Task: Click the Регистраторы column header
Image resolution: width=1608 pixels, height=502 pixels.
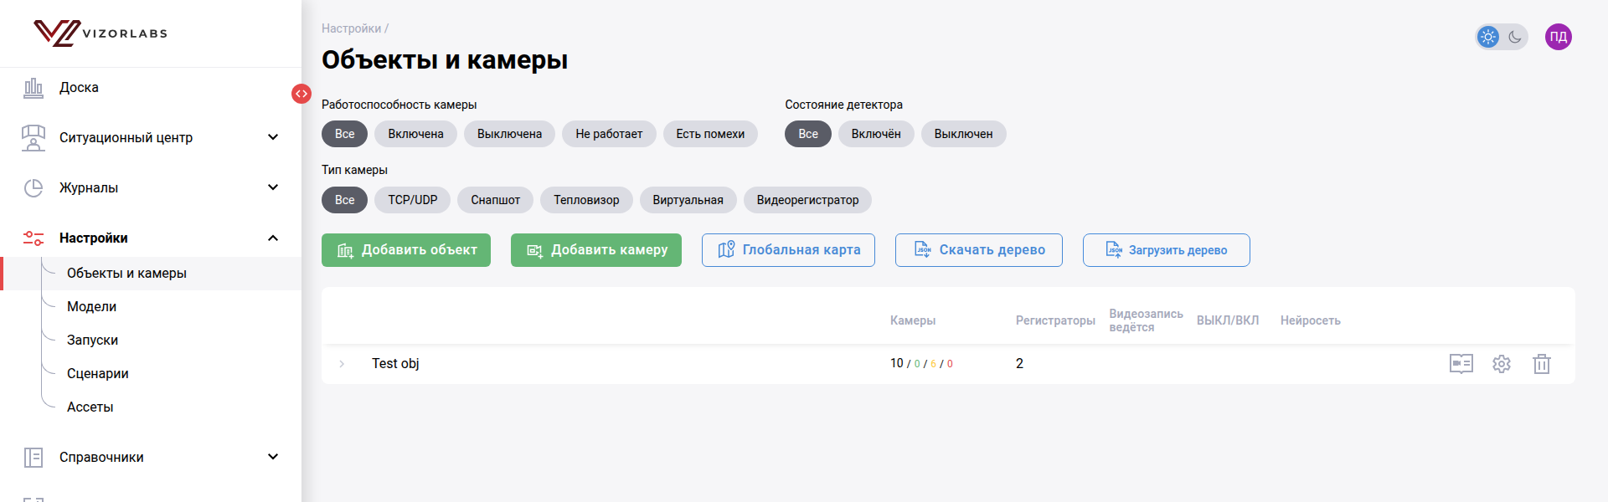Action: 1055,320
